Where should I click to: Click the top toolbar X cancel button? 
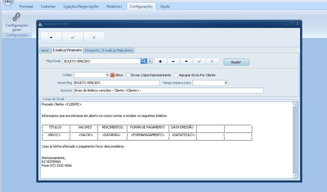(x=94, y=37)
